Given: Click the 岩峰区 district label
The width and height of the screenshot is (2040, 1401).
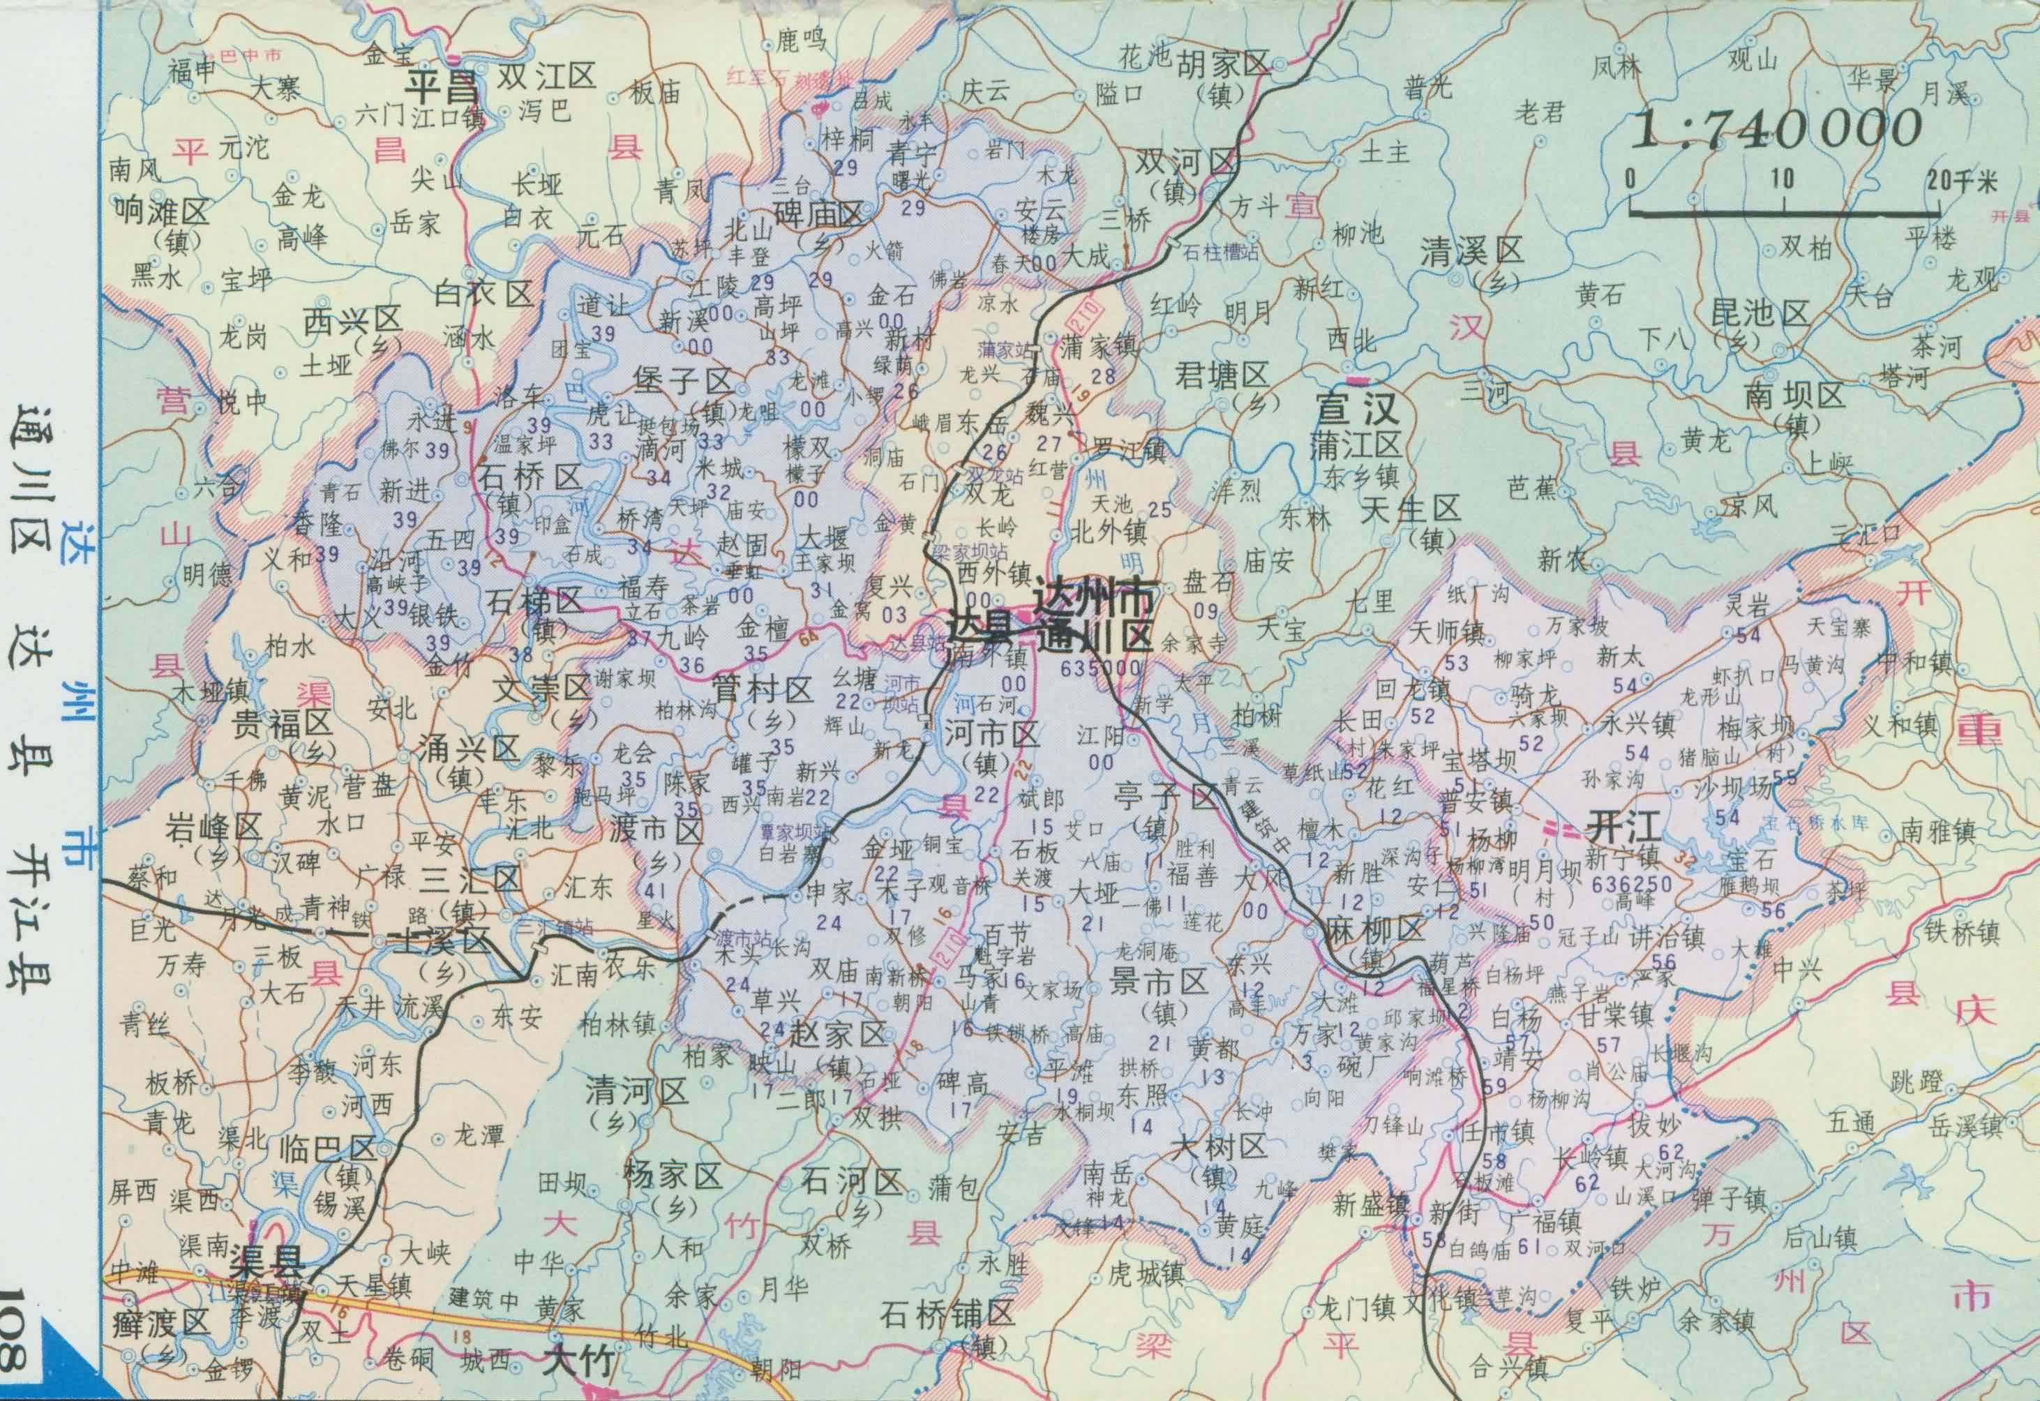Looking at the screenshot, I should (x=214, y=827).
